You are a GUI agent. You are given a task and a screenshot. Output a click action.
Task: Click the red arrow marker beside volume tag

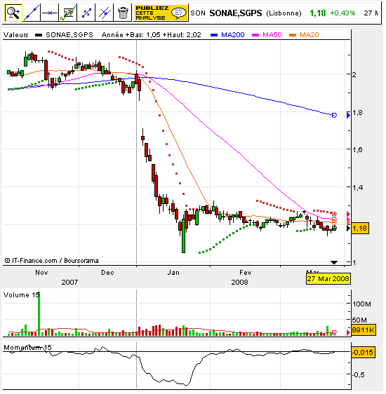(x=348, y=333)
